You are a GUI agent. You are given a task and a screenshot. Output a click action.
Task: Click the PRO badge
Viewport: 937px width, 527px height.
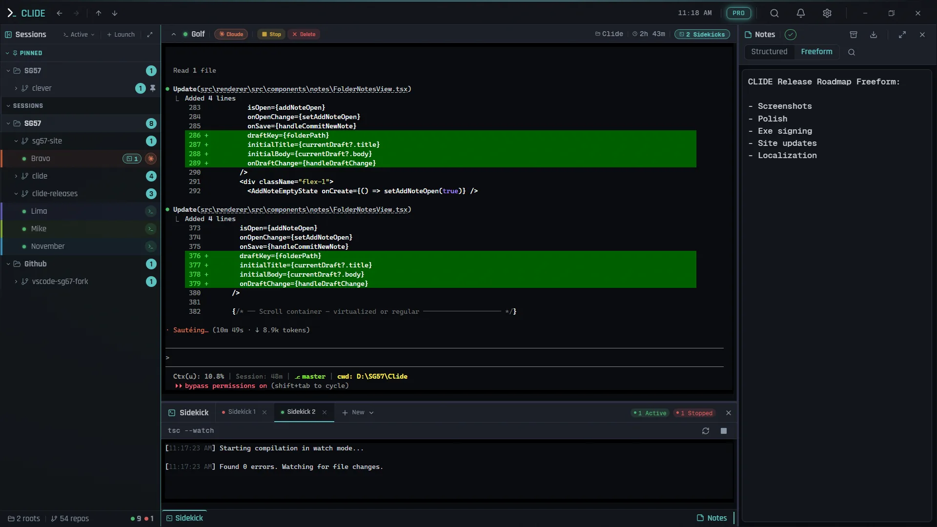[739, 13]
